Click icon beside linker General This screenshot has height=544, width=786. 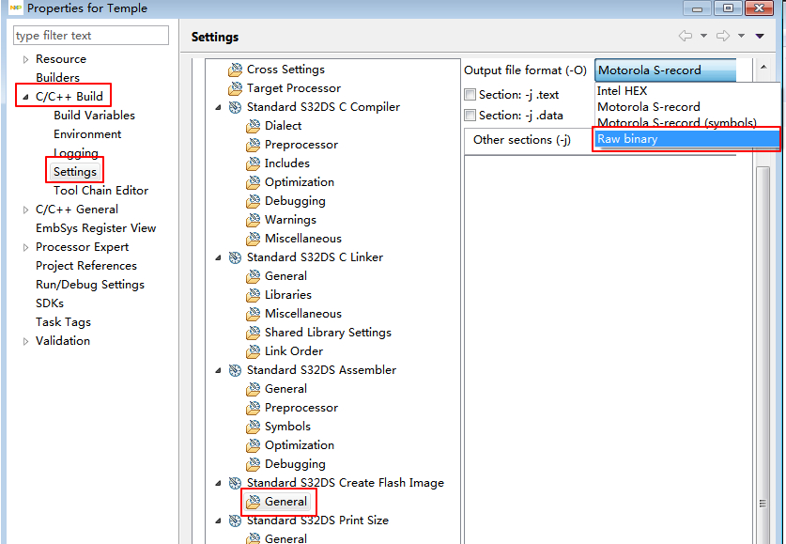pos(254,276)
